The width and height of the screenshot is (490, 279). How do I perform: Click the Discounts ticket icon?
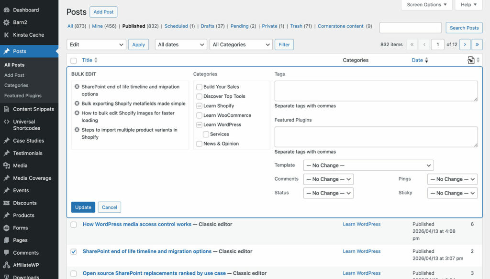(7, 203)
